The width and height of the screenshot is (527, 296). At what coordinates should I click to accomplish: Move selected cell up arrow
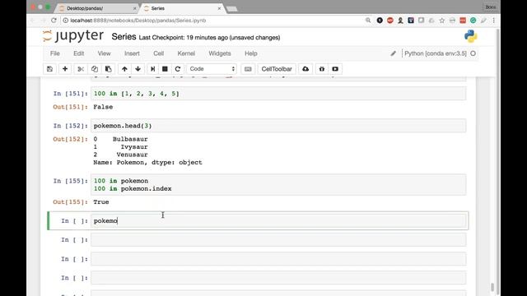[124, 69]
